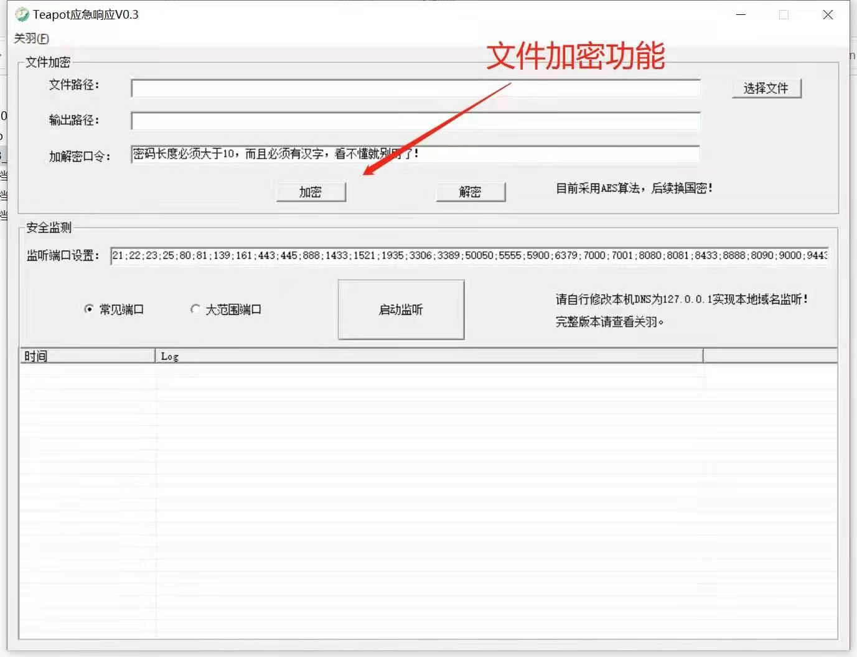Click the 文件路径 input field
The height and width of the screenshot is (657, 857).
pos(415,88)
